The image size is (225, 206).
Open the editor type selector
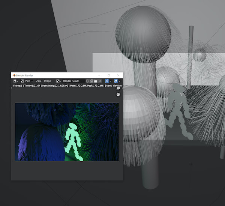point(16,81)
